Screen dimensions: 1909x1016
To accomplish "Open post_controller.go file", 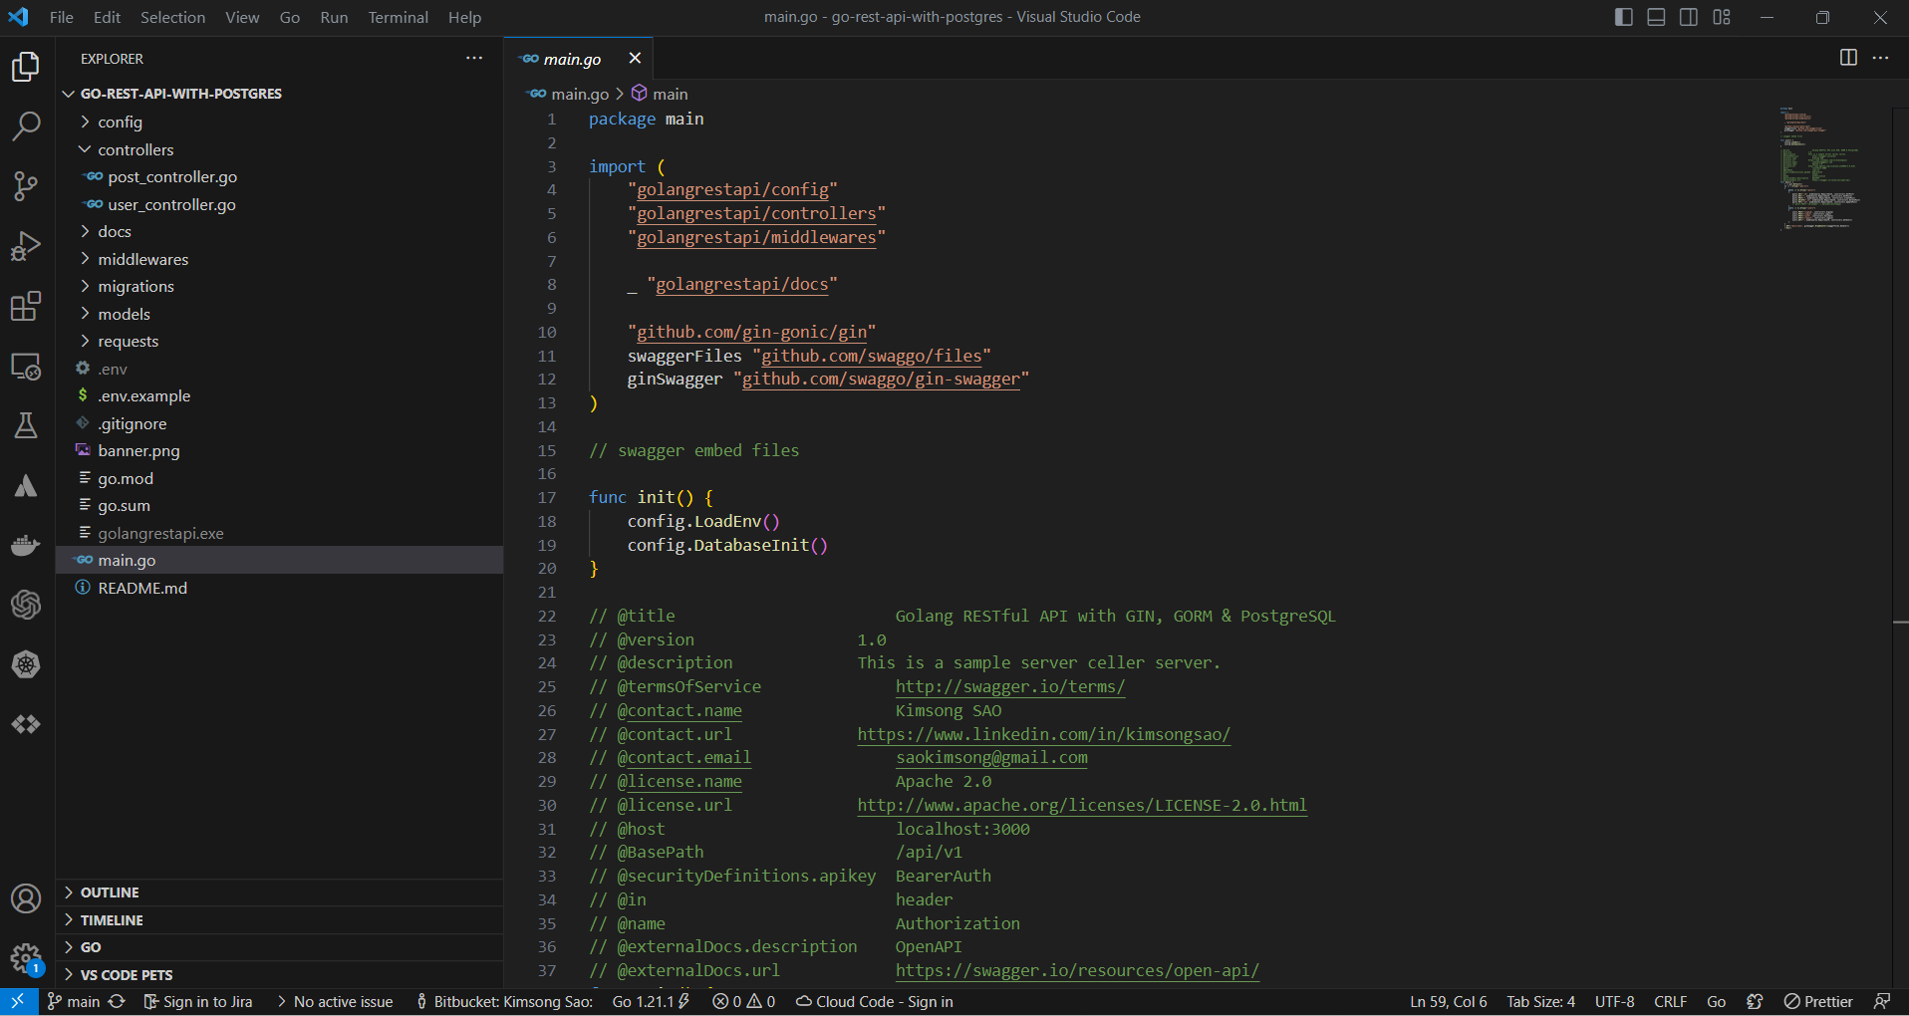I will (279, 176).
